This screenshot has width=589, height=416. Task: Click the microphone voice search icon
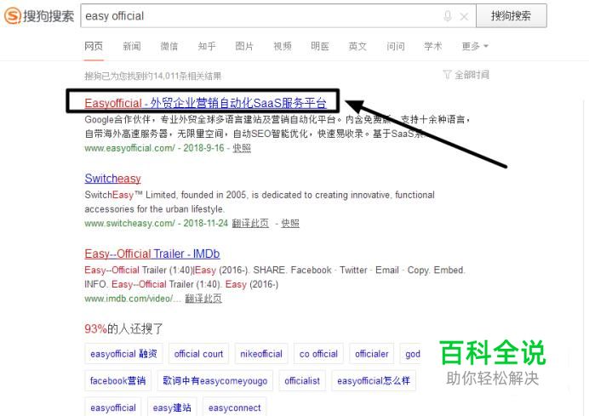(448, 16)
